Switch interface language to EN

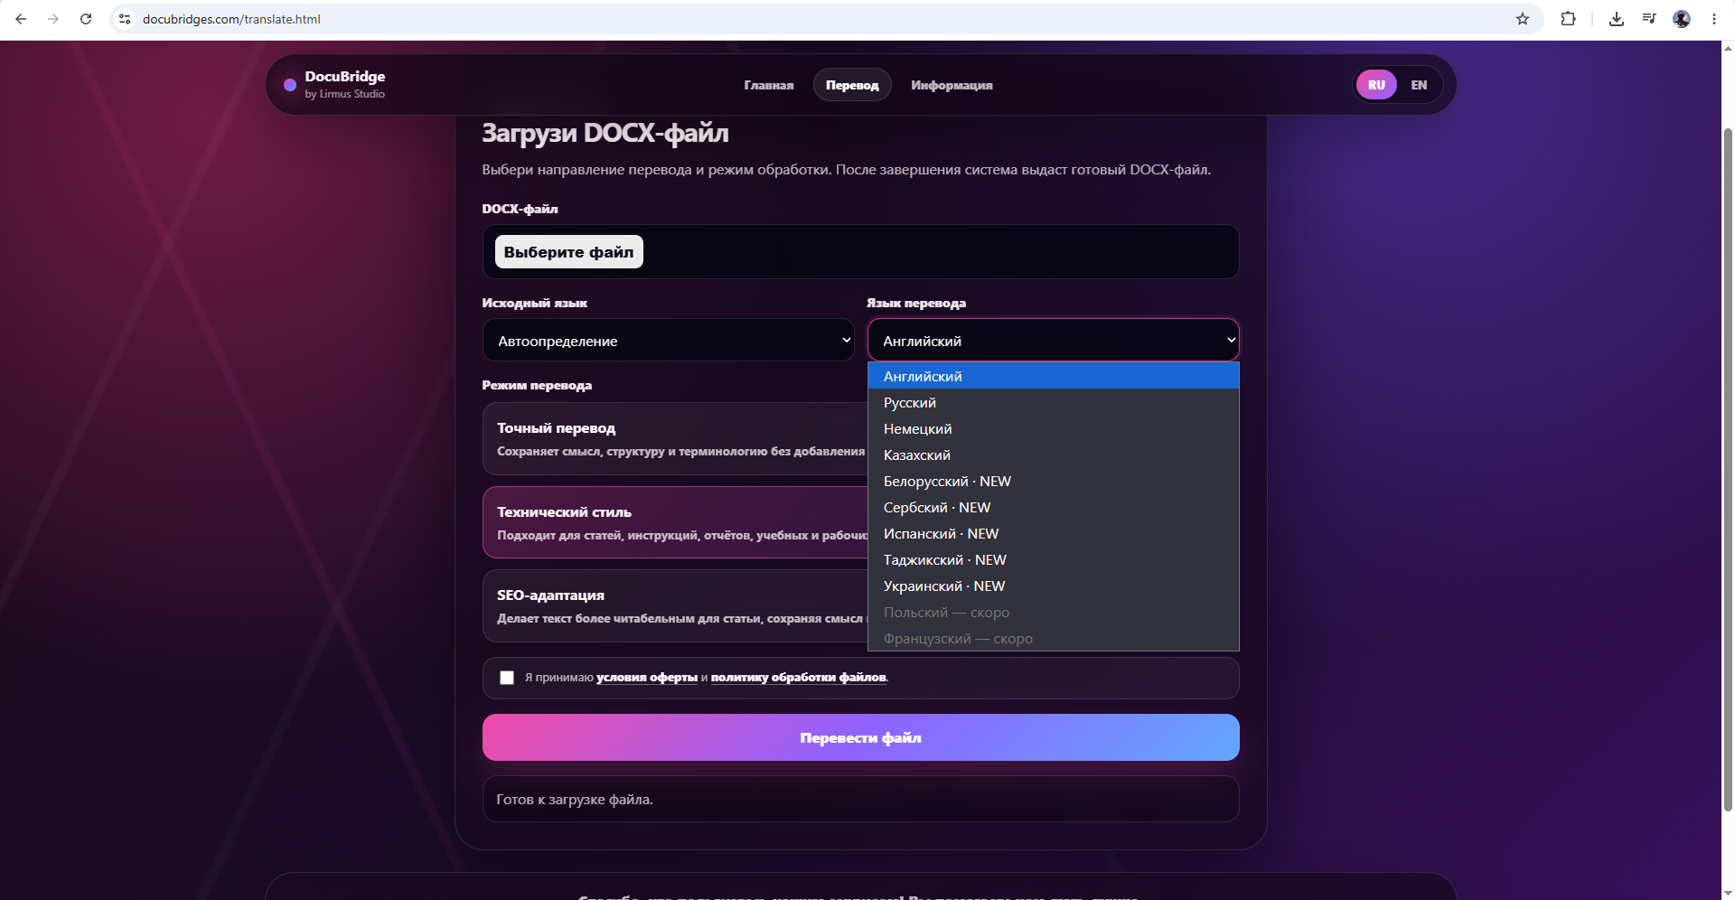pyautogui.click(x=1419, y=85)
